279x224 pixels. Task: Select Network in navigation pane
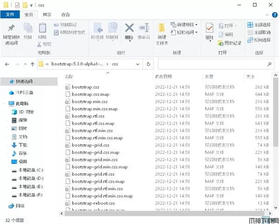(16, 206)
